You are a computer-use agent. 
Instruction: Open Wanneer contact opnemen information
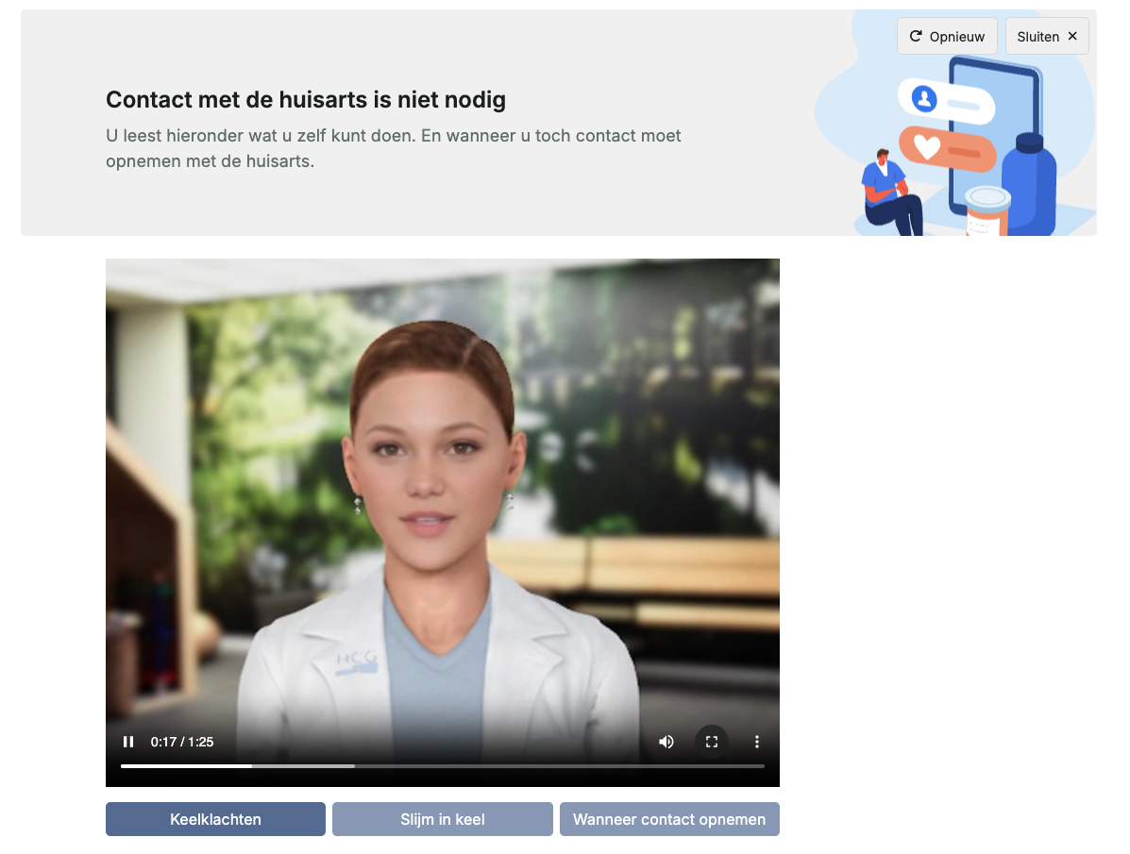point(669,819)
